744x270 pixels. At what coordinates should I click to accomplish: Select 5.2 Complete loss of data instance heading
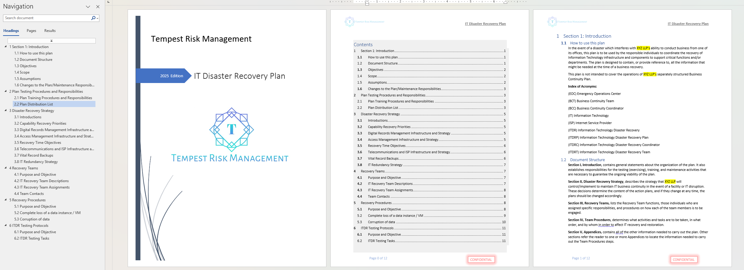[x=47, y=213]
